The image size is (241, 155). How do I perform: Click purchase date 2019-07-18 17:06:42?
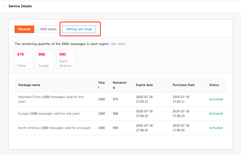pyautogui.click(x=181, y=128)
